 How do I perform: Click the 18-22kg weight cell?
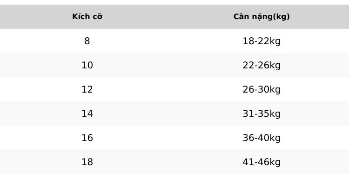[262, 41]
